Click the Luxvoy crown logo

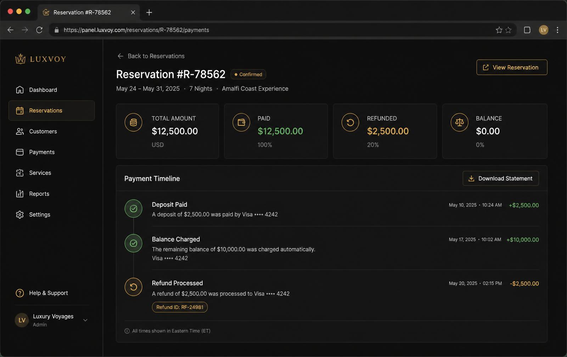21,59
